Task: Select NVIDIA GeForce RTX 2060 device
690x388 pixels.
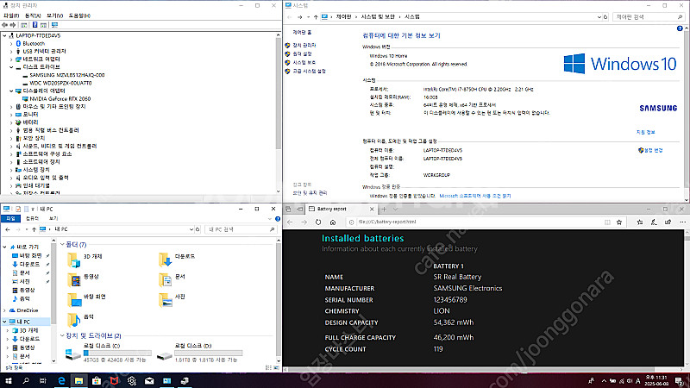Action: [x=60, y=99]
